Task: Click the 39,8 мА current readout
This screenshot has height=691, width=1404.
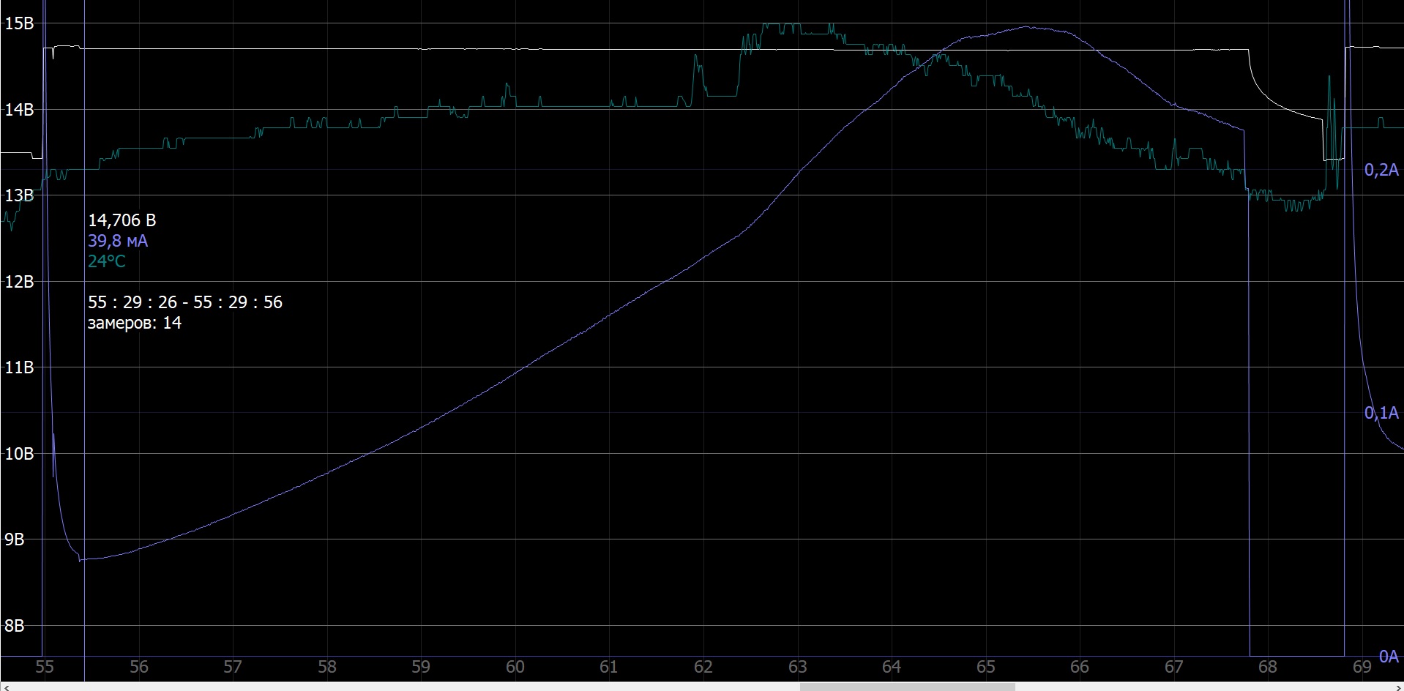Action: (117, 241)
